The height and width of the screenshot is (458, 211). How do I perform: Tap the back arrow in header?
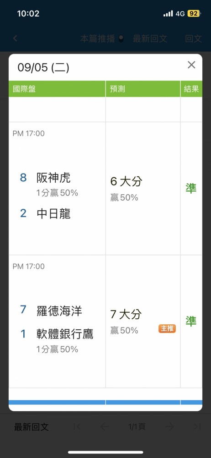point(15,38)
